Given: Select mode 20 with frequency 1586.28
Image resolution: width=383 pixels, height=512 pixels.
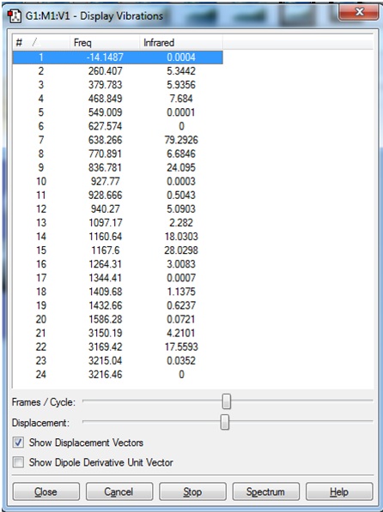Looking at the screenshot, I should point(118,319).
